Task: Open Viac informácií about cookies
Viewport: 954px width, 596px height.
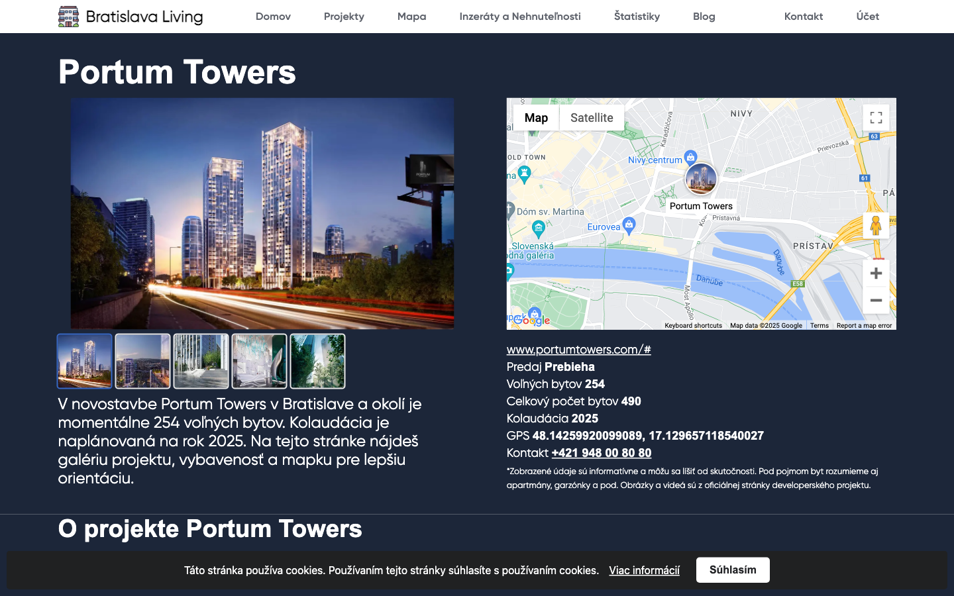Action: pos(644,570)
